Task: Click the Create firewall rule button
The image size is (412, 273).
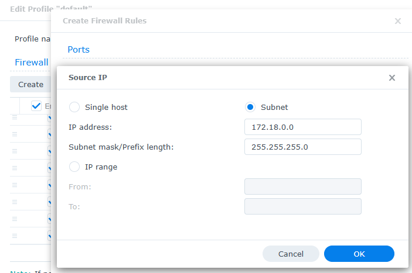Action: 30,84
